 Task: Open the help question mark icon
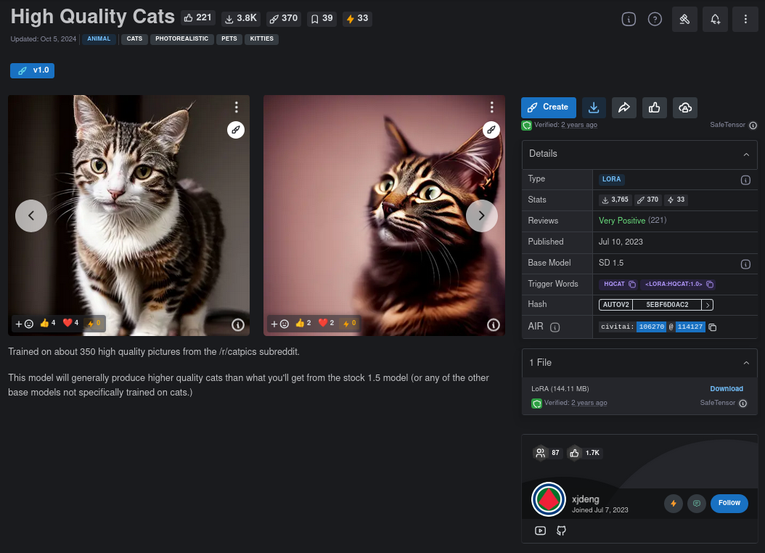(x=655, y=20)
